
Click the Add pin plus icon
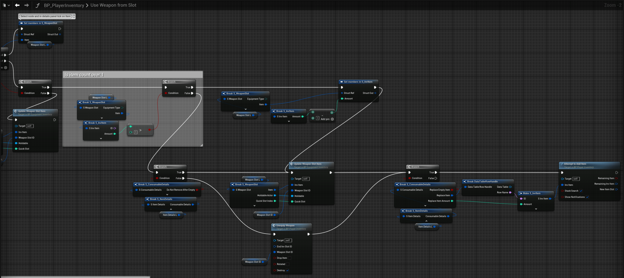(x=332, y=119)
